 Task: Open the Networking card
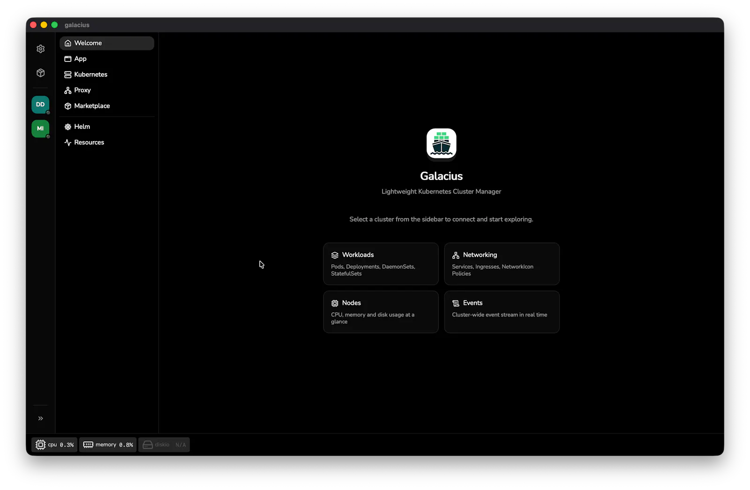coord(502,264)
